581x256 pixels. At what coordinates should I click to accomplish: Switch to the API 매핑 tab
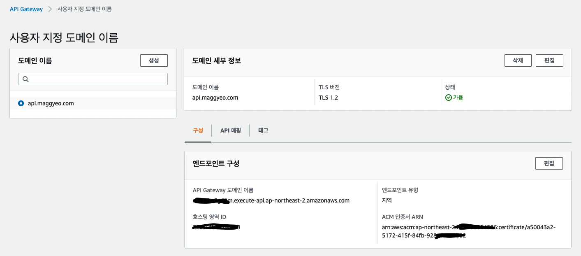(230, 130)
